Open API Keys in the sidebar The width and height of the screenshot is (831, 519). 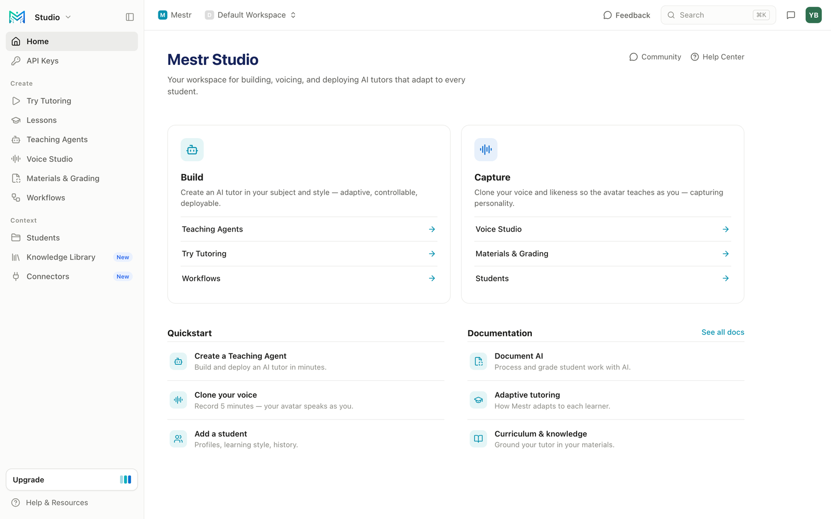tap(72, 61)
